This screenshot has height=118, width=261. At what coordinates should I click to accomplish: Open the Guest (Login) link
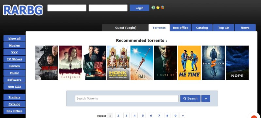coord(131,28)
